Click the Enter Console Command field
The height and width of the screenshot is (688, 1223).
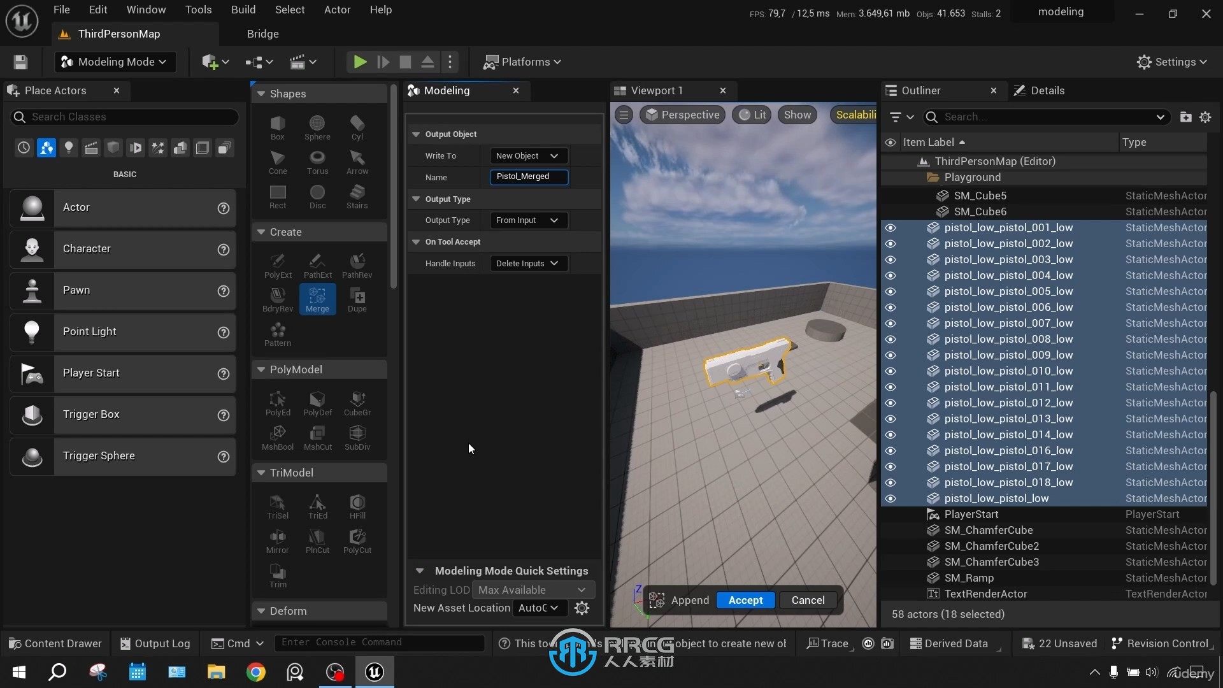pos(380,643)
